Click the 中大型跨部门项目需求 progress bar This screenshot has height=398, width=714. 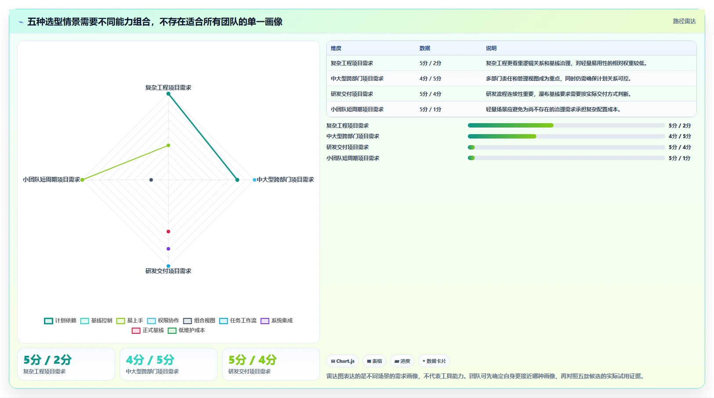click(566, 136)
